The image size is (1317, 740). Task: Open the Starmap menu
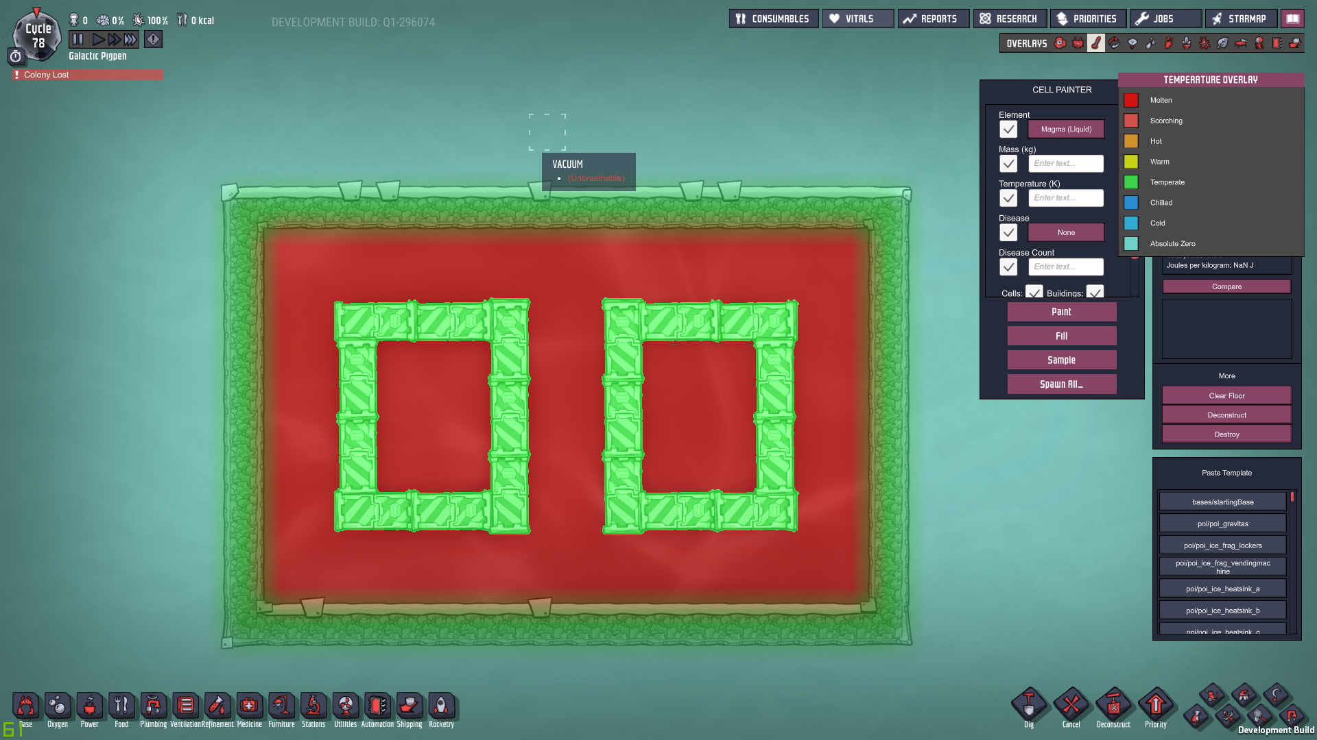pyautogui.click(x=1240, y=19)
